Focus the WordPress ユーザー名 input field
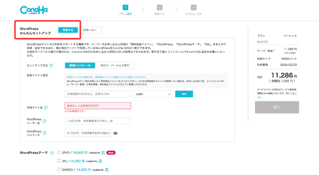 (x=98, y=121)
